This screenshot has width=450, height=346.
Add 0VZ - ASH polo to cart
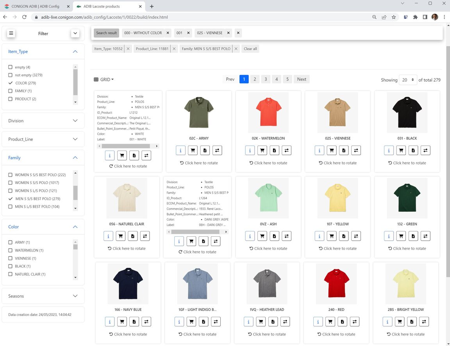point(262,236)
